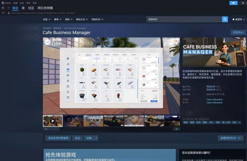Click 查看您的队列 button
This screenshot has height=161, width=247.
(231, 138)
